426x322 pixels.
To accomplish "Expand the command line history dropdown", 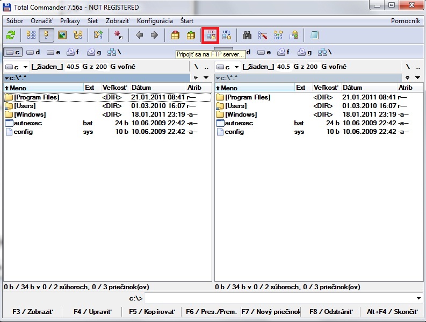I will pos(418,298).
